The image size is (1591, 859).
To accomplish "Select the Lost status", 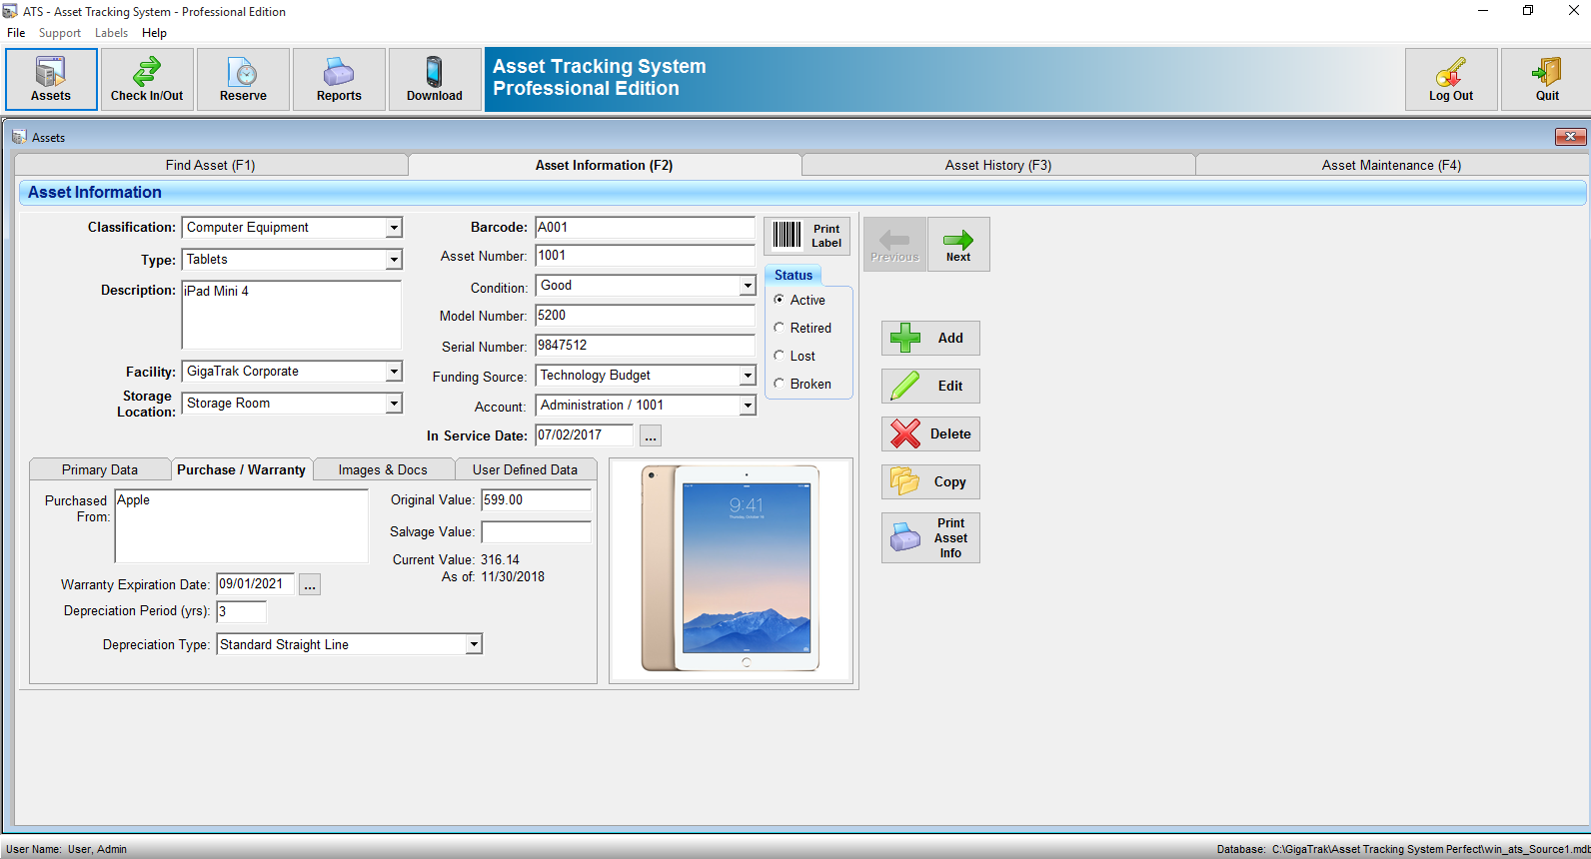I will (x=780, y=356).
